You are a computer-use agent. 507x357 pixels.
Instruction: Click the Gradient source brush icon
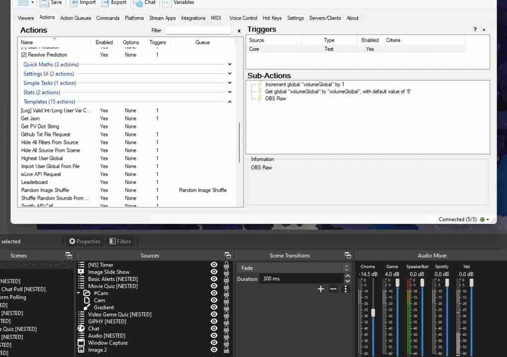[x=87, y=307]
